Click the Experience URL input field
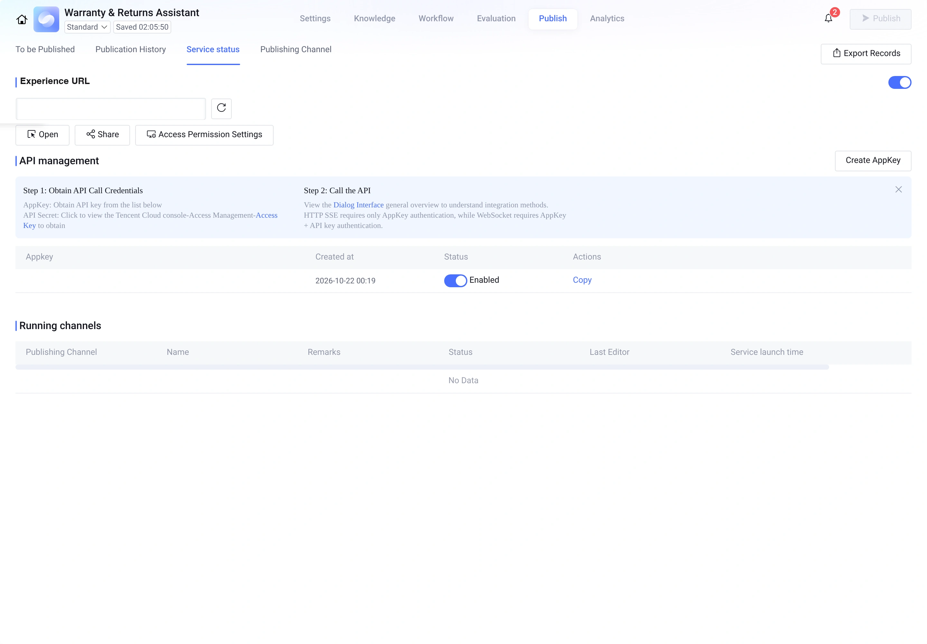This screenshot has width=927, height=644. [111, 109]
